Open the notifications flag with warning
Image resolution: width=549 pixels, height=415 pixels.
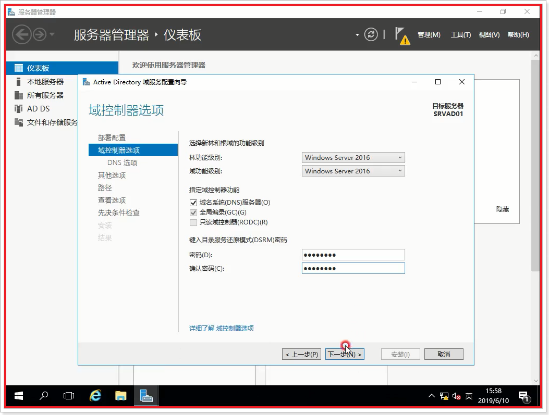pyautogui.click(x=402, y=35)
